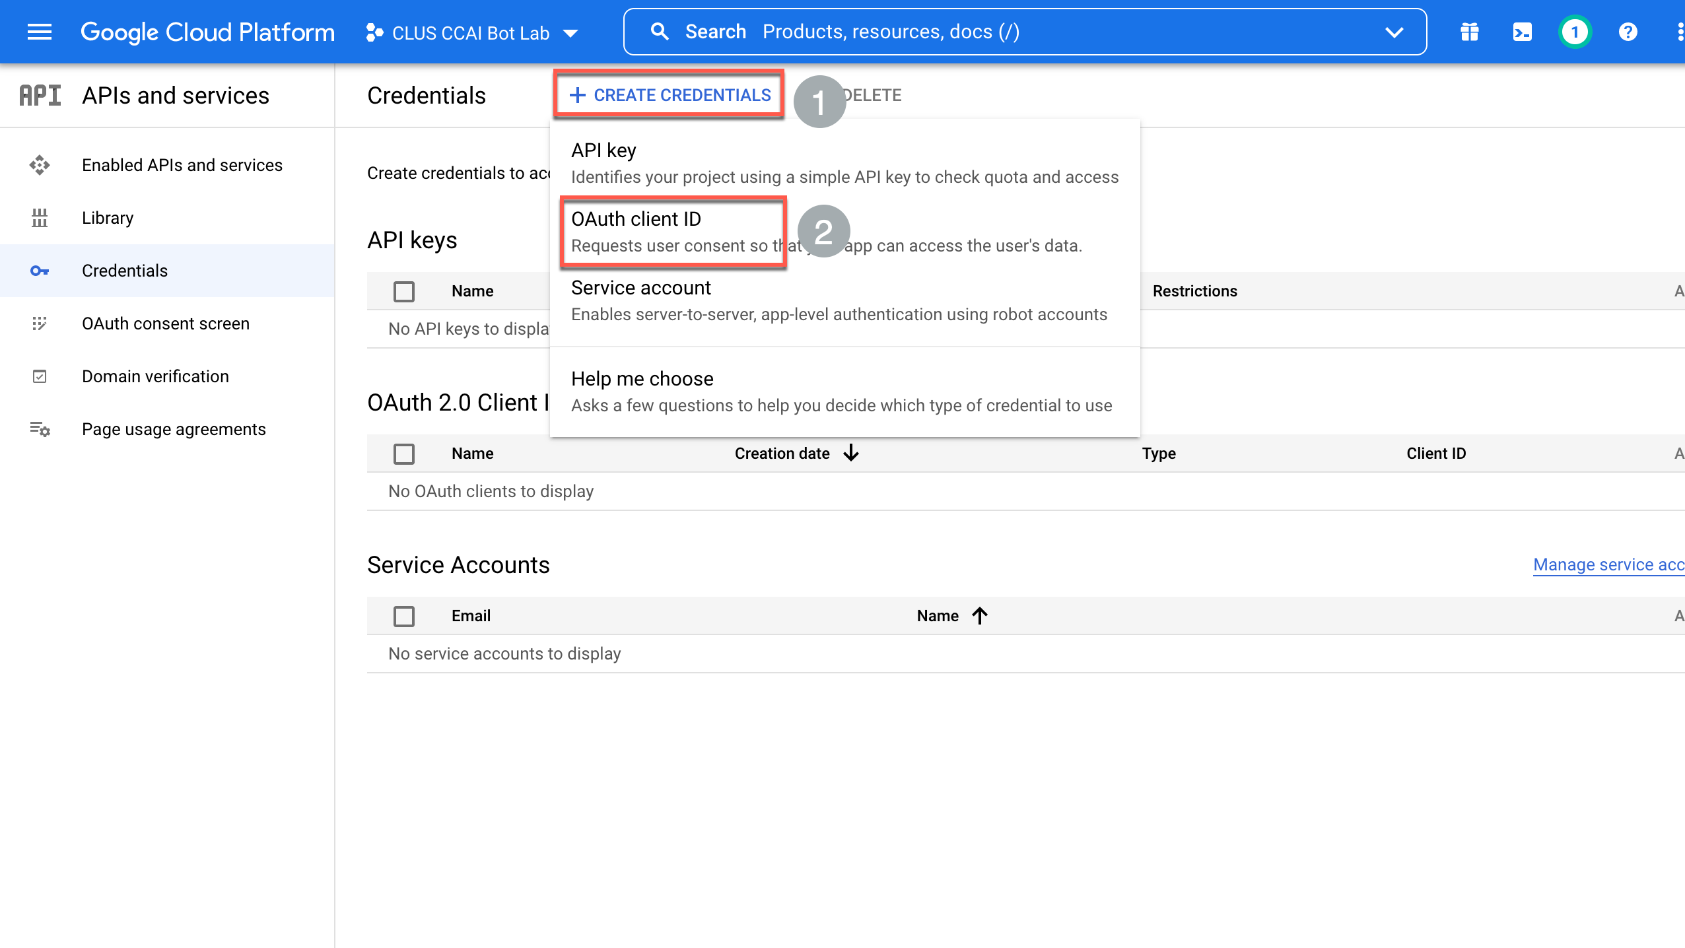
Task: Click 'No OAuth clients to display' text
Action: click(x=491, y=491)
